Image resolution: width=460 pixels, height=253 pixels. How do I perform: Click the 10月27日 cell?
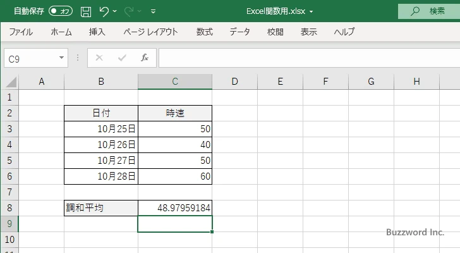pyautogui.click(x=101, y=161)
